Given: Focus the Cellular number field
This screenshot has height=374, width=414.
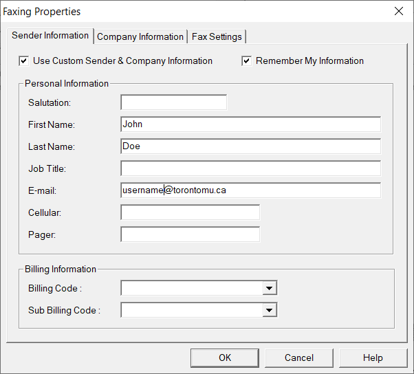Looking at the screenshot, I should click(x=190, y=212).
